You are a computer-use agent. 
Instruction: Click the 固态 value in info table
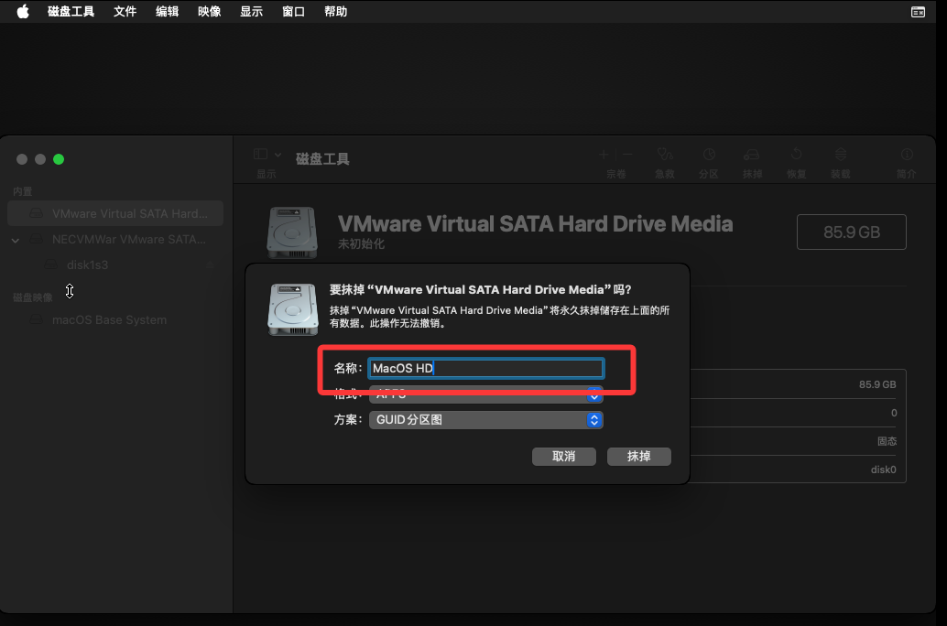click(x=887, y=441)
